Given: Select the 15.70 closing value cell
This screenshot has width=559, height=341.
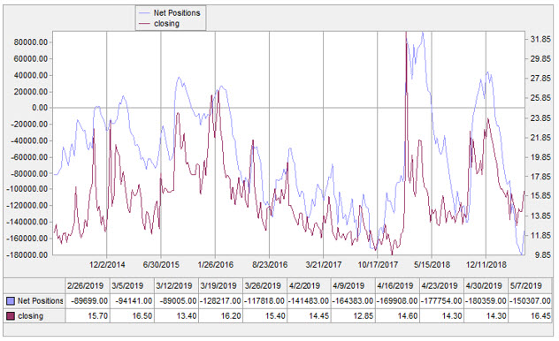Looking at the screenshot, I should pyautogui.click(x=88, y=316).
